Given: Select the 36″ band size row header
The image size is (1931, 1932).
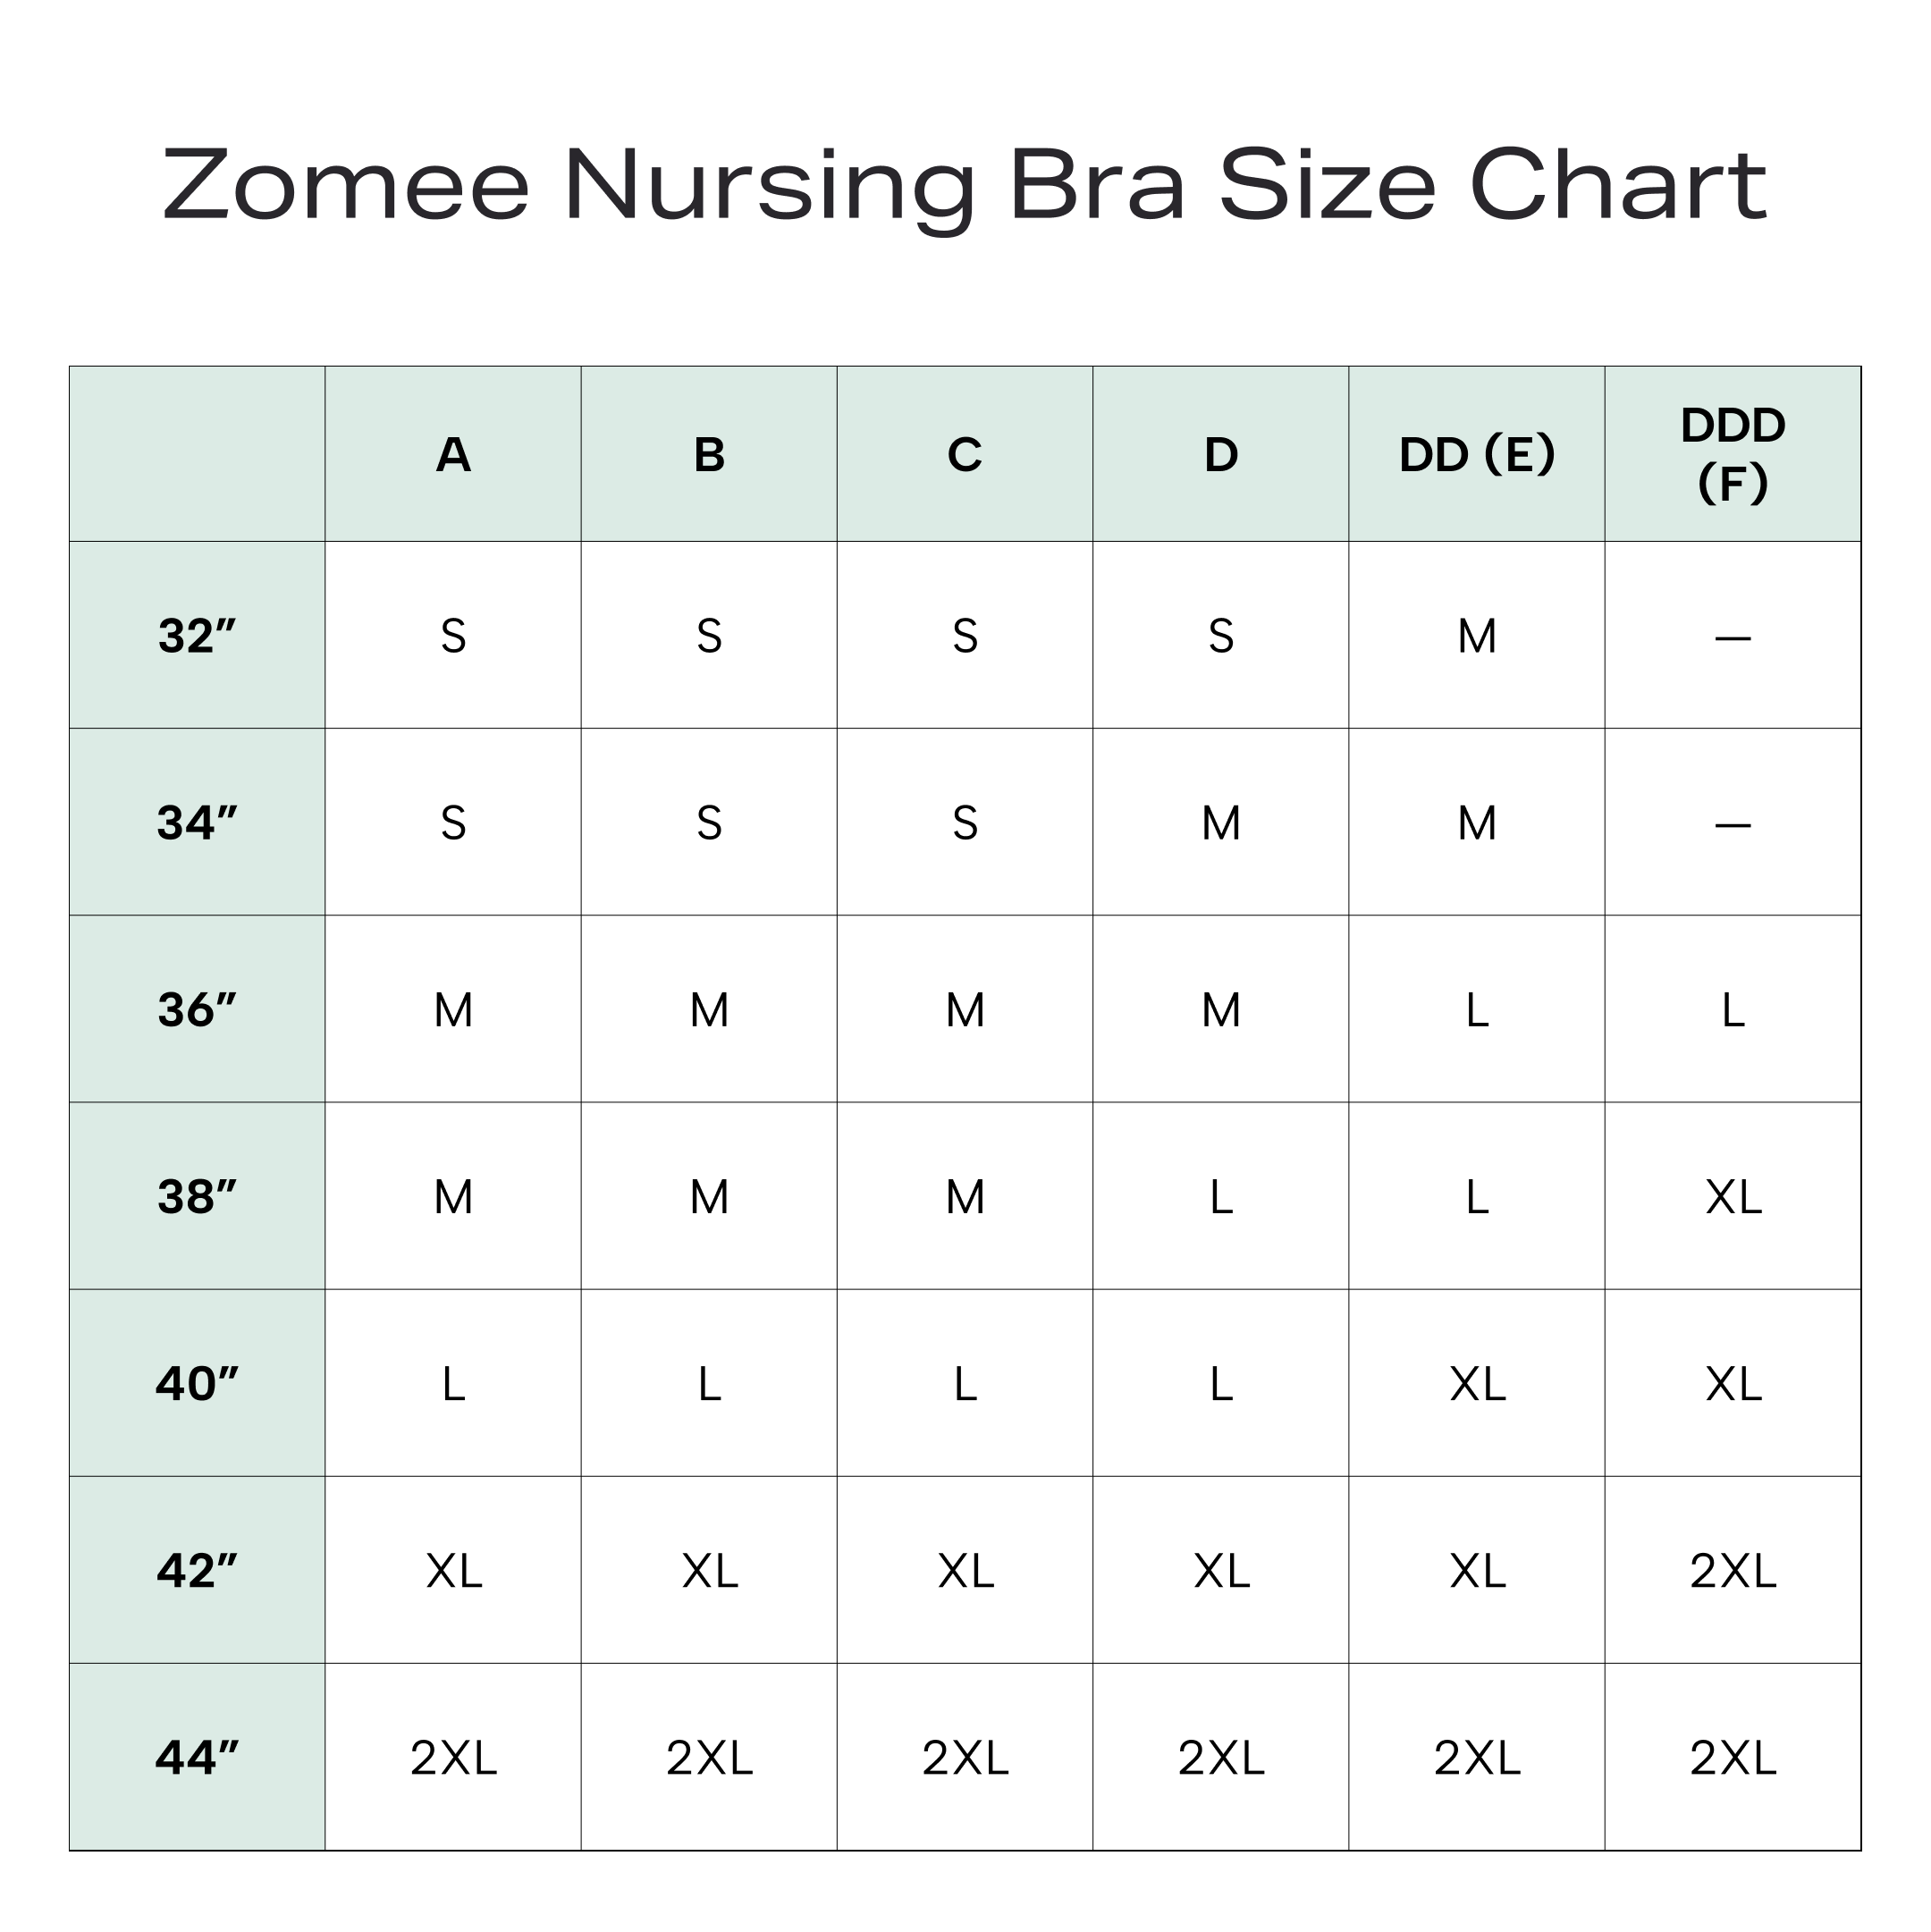Looking at the screenshot, I should tap(197, 1010).
